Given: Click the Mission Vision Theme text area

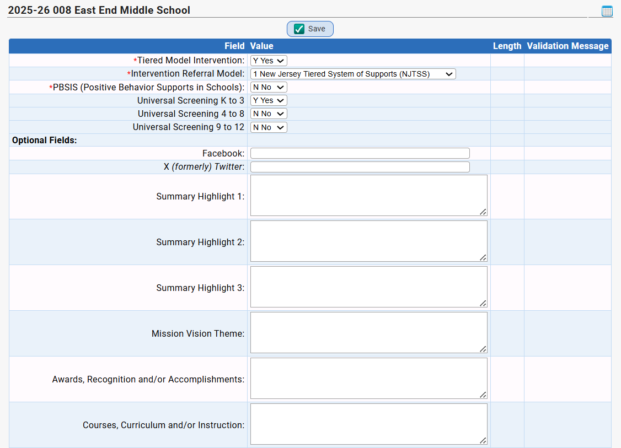Looking at the screenshot, I should (369, 332).
